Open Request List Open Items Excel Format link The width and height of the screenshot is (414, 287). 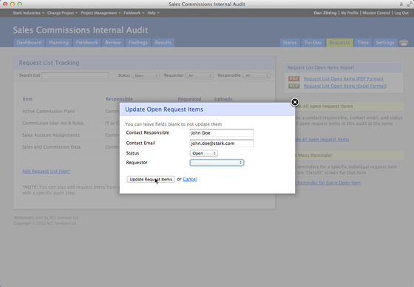pos(345,86)
